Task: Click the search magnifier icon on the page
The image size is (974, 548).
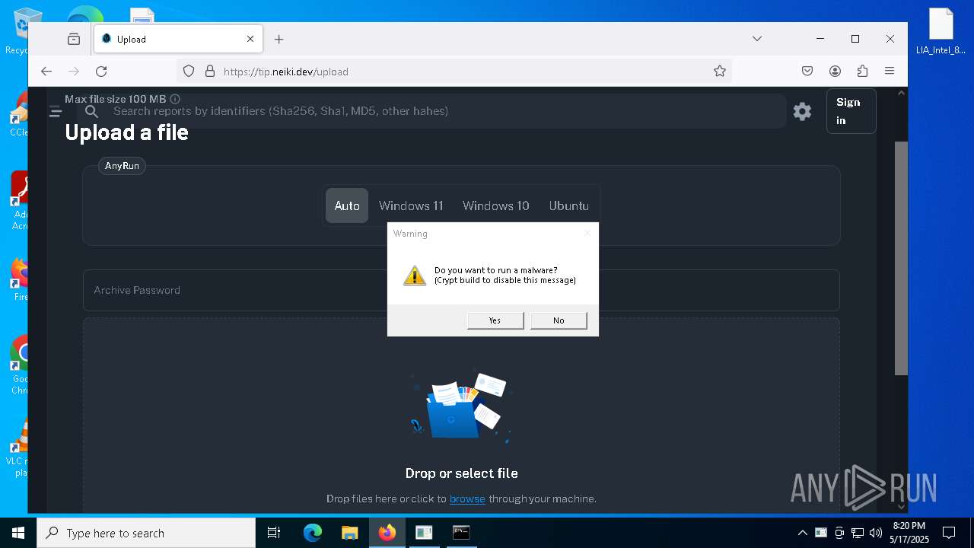Action: [x=91, y=111]
